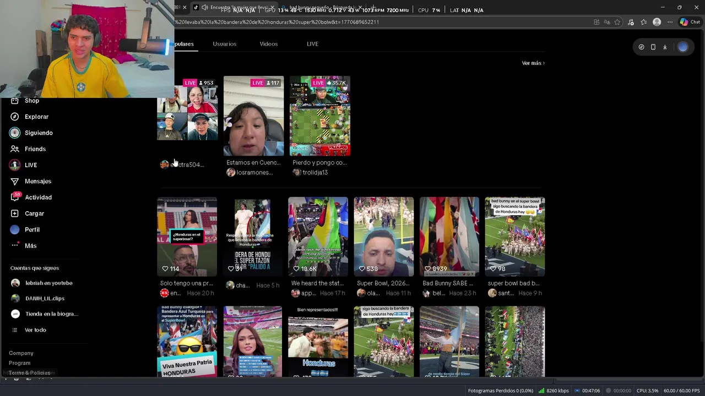Open Mensajes paper-plane icon
Screen dimensions: 705x396
click(15, 181)
